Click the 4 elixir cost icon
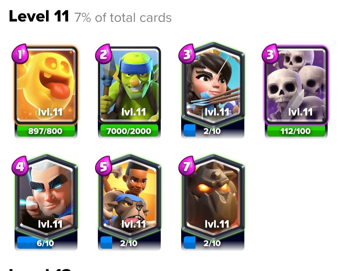350x271 pixels. click(x=20, y=166)
